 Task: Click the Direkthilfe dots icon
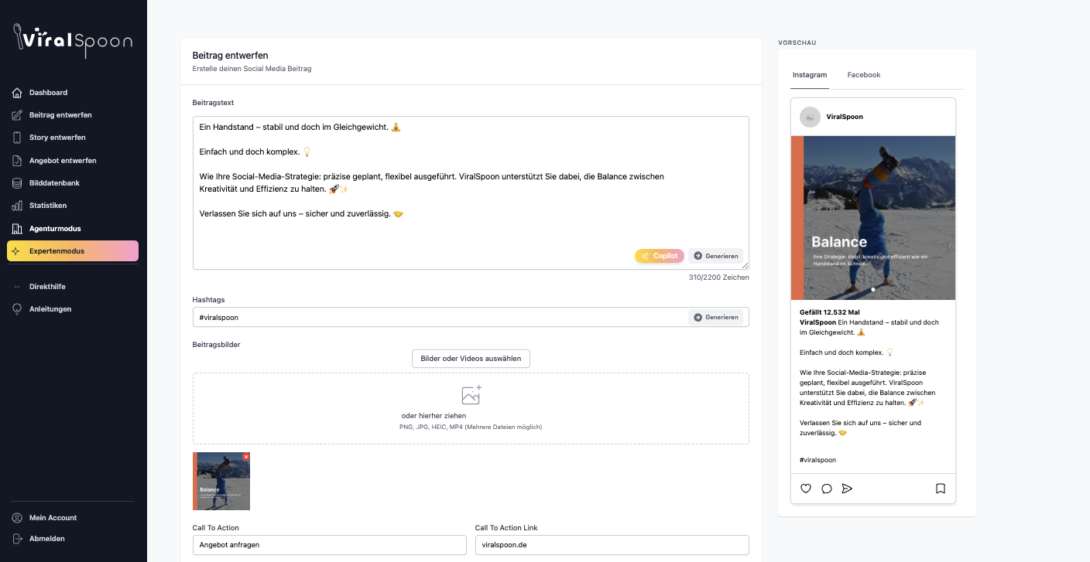tap(17, 287)
